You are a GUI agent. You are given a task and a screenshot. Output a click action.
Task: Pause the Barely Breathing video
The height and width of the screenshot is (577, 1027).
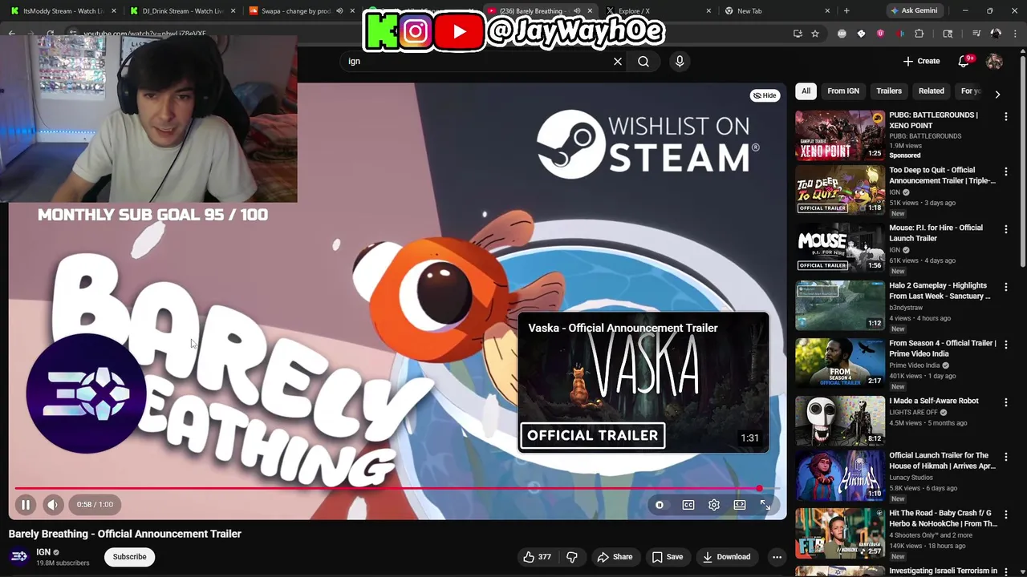[x=25, y=505]
